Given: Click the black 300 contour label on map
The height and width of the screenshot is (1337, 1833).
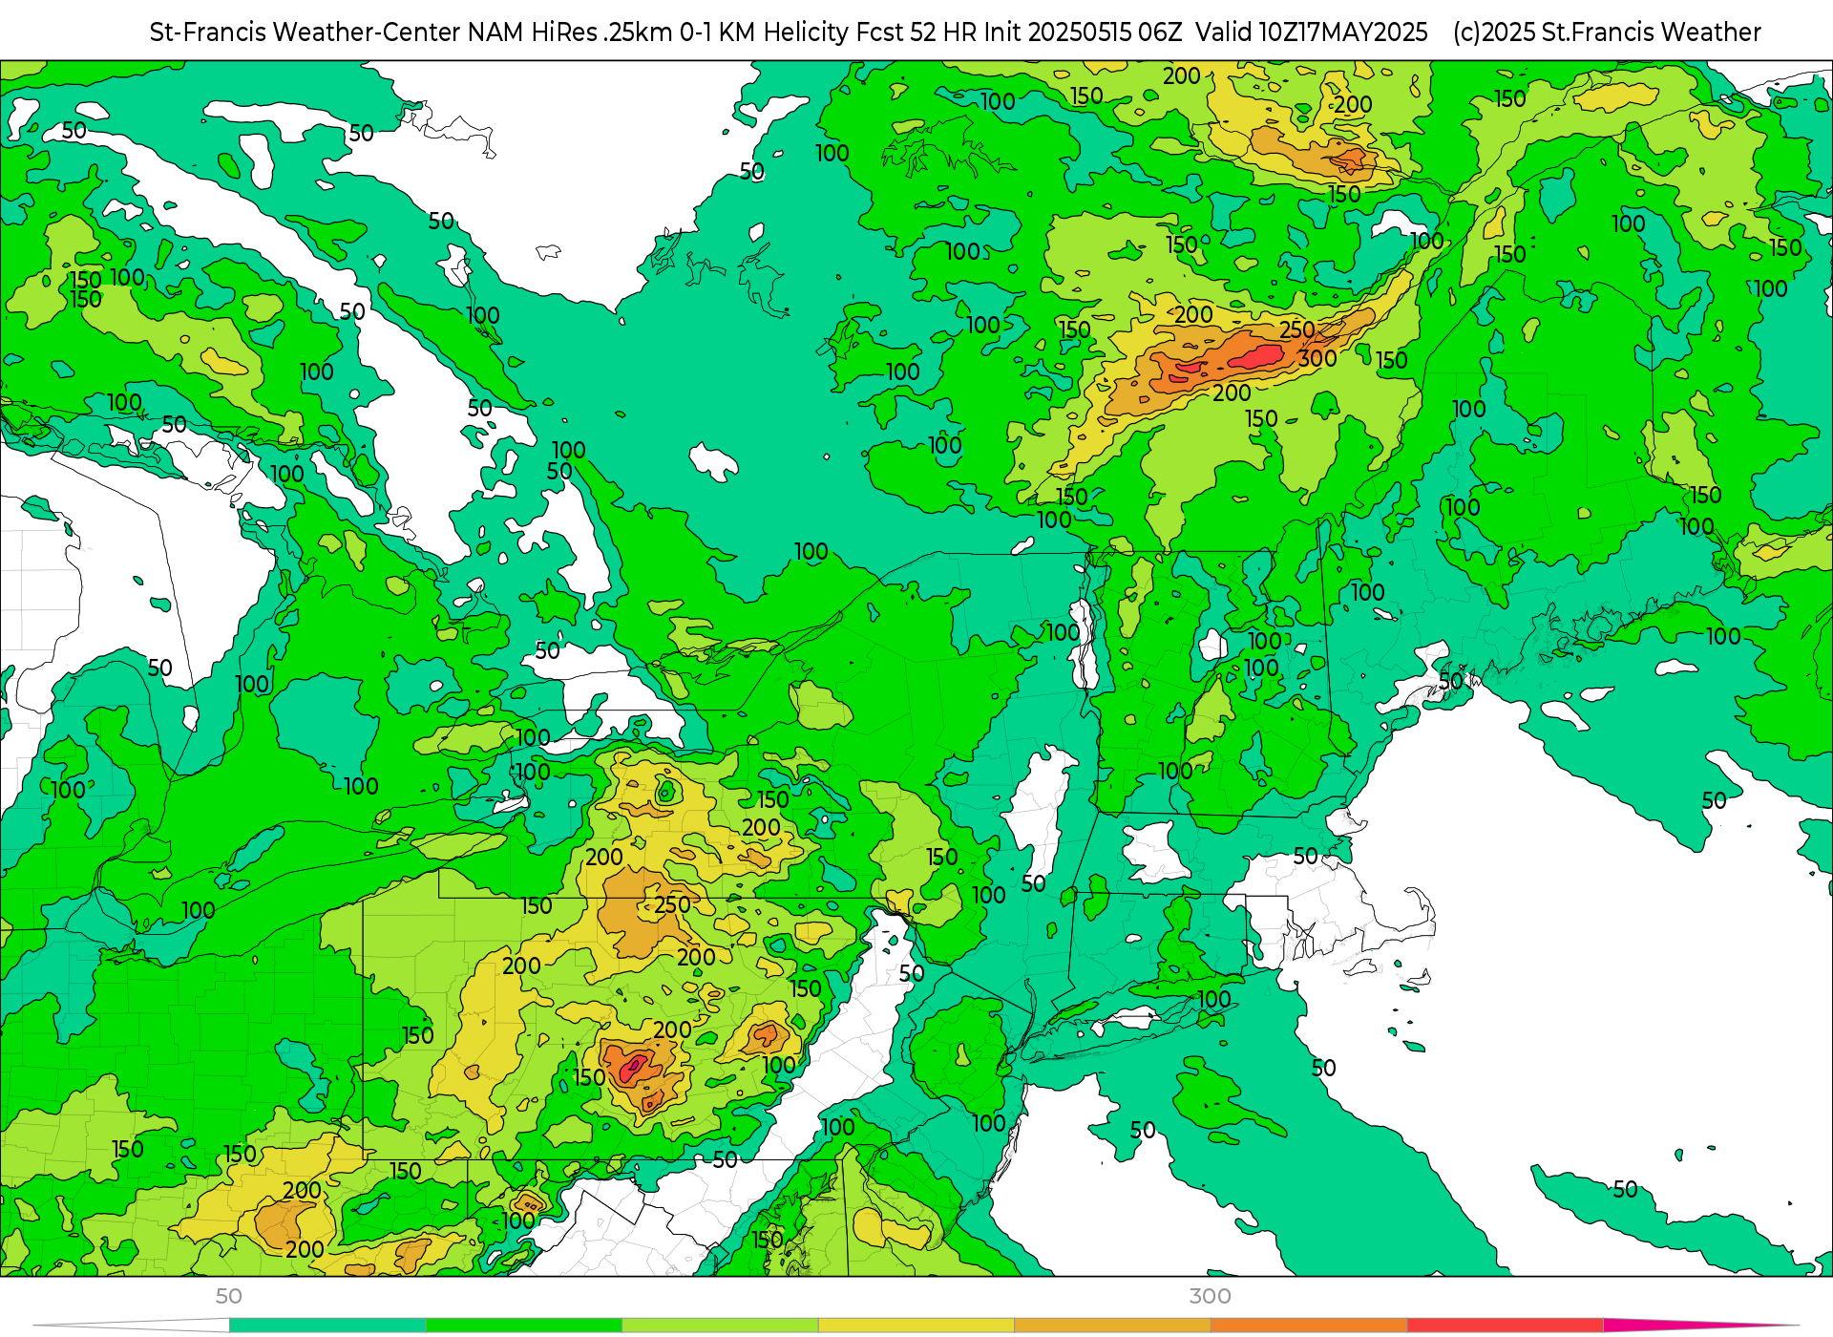Looking at the screenshot, I should click(x=1317, y=358).
